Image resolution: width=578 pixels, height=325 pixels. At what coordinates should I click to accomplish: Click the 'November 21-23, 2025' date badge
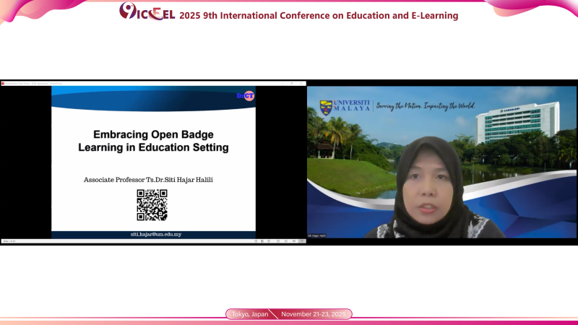click(x=315, y=314)
